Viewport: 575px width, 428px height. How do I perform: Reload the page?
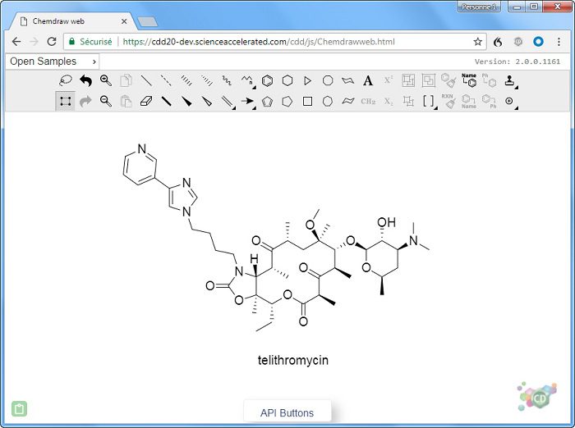(x=52, y=41)
